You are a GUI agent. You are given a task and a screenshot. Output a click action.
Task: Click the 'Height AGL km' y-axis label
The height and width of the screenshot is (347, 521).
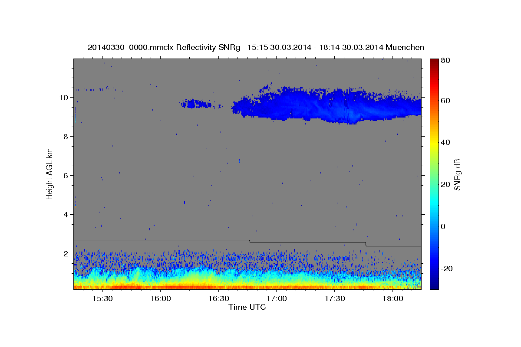(50, 173)
